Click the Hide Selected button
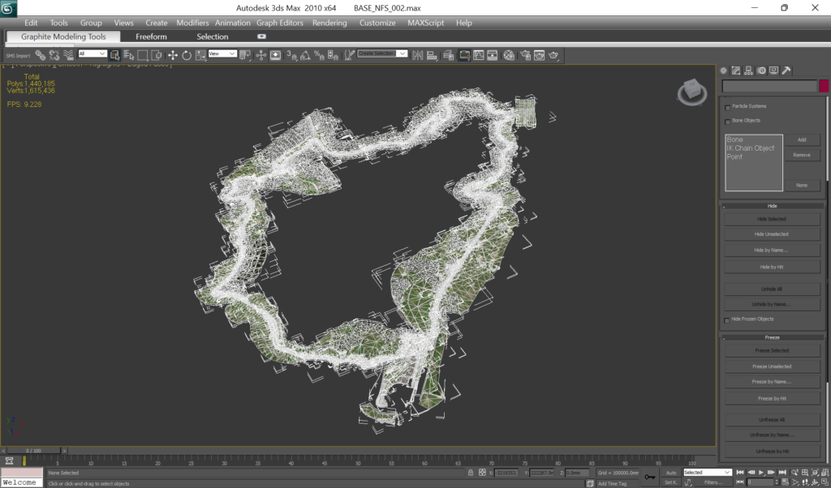The image size is (831, 488). [772, 219]
